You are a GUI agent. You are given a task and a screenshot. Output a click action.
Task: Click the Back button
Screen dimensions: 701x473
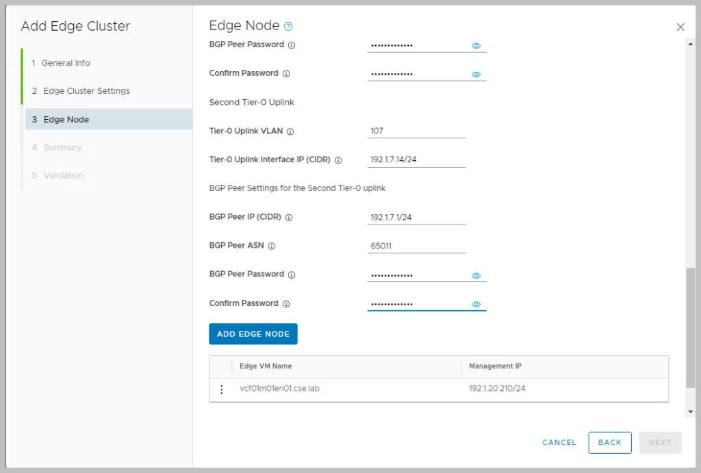(x=609, y=442)
